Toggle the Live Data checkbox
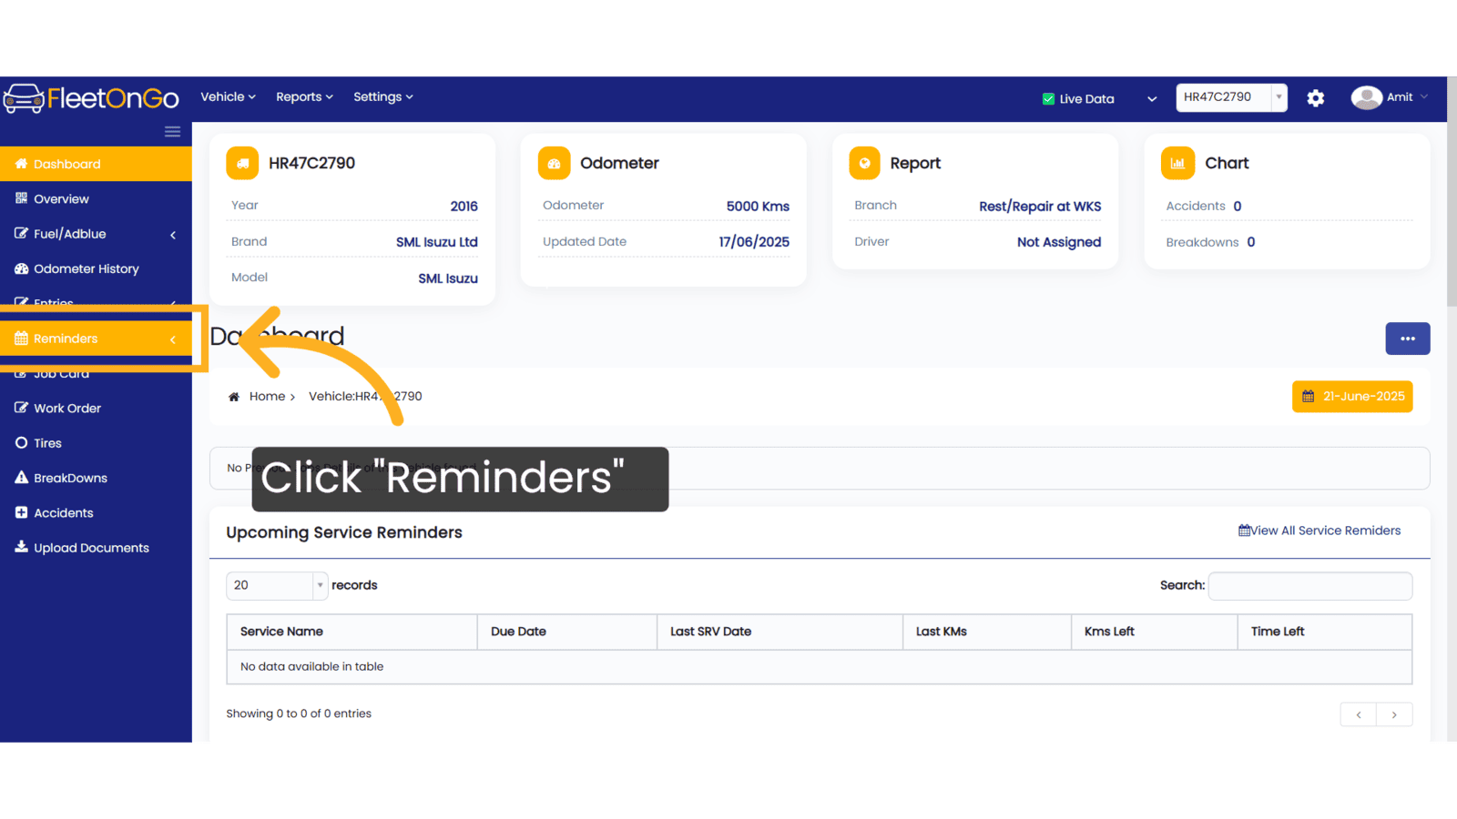 [1048, 99]
